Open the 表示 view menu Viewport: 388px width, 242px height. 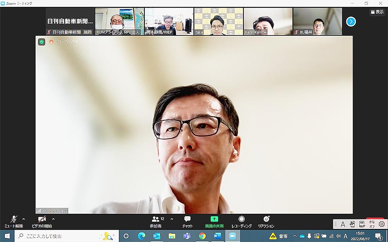[x=377, y=12]
